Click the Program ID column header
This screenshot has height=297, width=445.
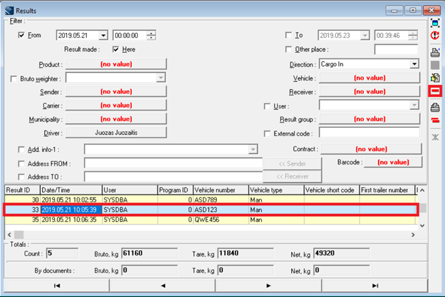click(175, 190)
